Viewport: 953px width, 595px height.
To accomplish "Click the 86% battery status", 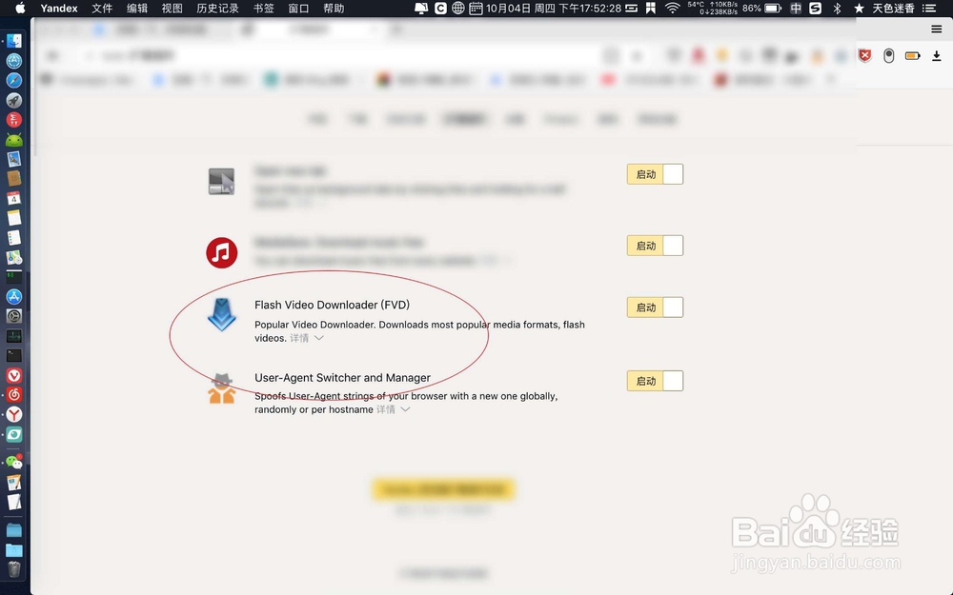I will tap(761, 8).
